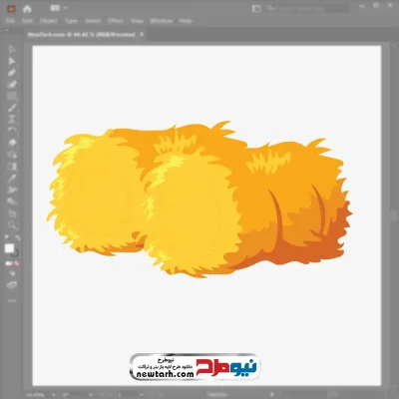
Task: Click the workspace panel icon near search
Action: coord(256,9)
